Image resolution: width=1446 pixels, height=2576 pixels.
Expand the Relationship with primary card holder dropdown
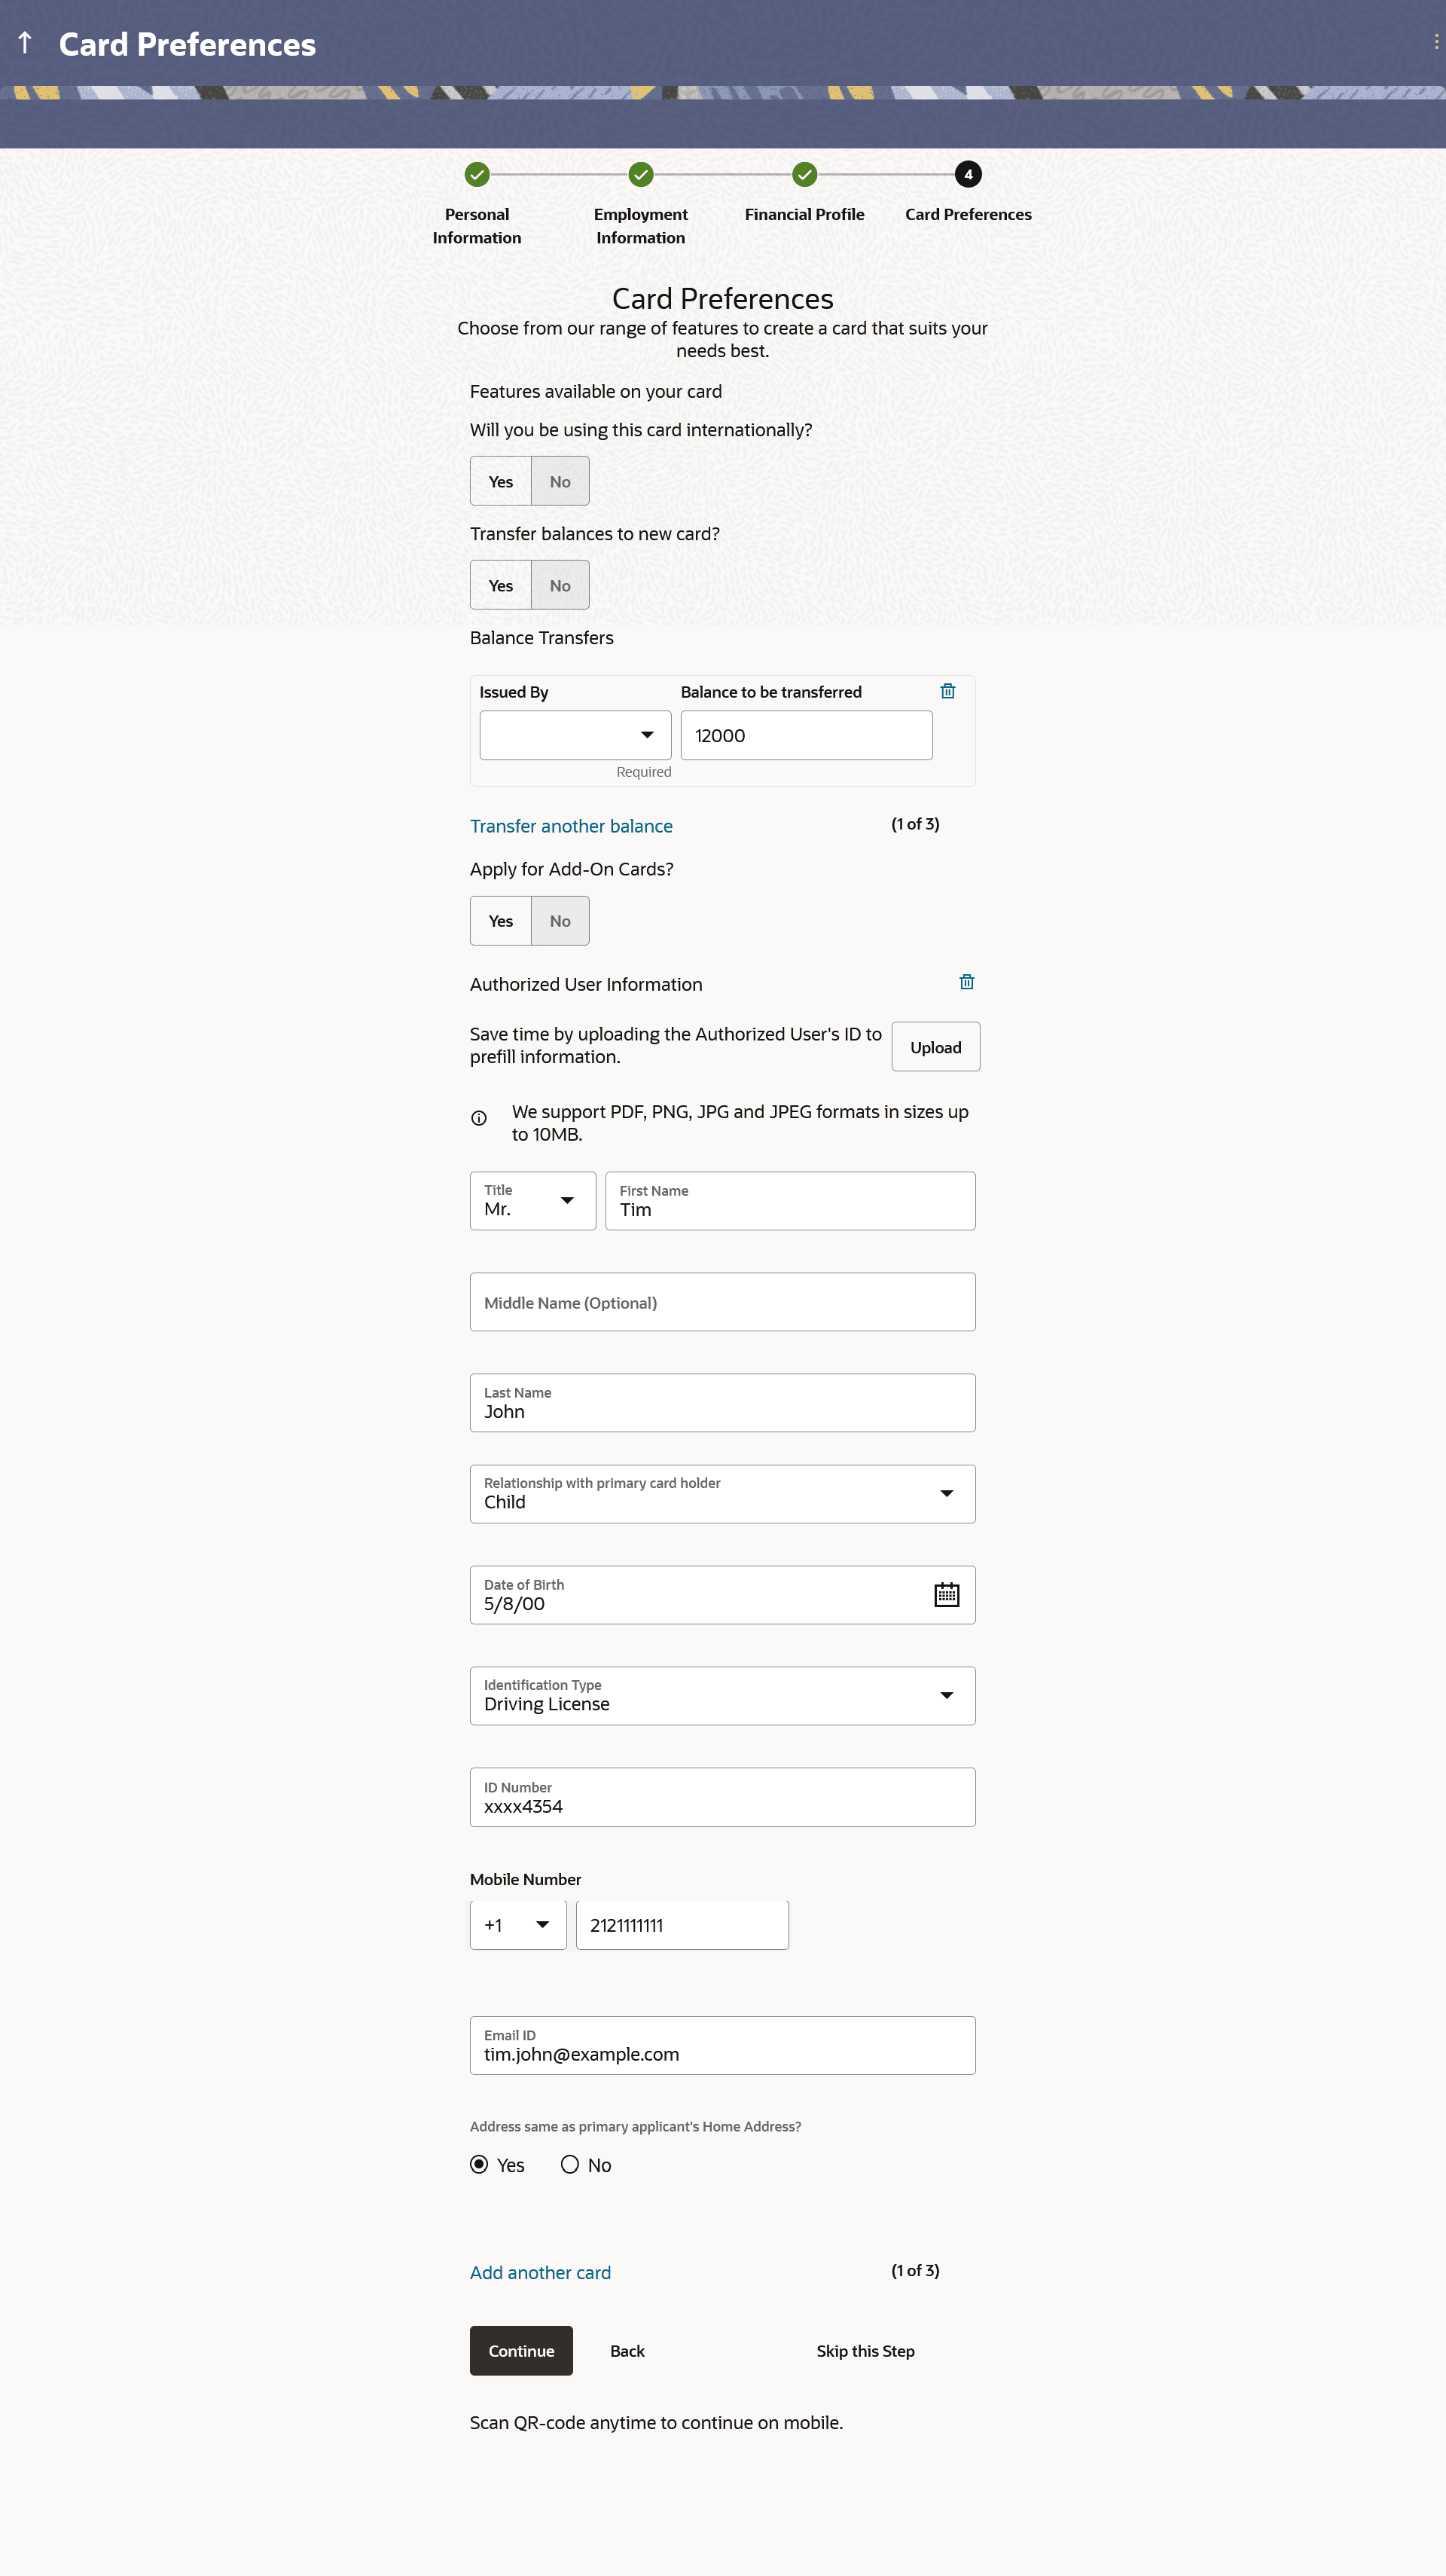click(721, 1494)
